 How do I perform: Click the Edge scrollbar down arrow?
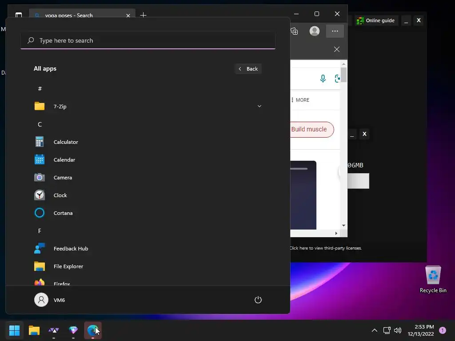tap(343, 225)
